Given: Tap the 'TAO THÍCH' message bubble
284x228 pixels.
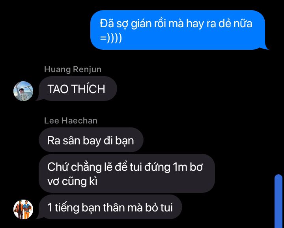Looking at the screenshot, I should [x=78, y=89].
